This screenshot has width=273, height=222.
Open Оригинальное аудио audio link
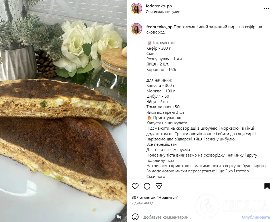pos(163,12)
